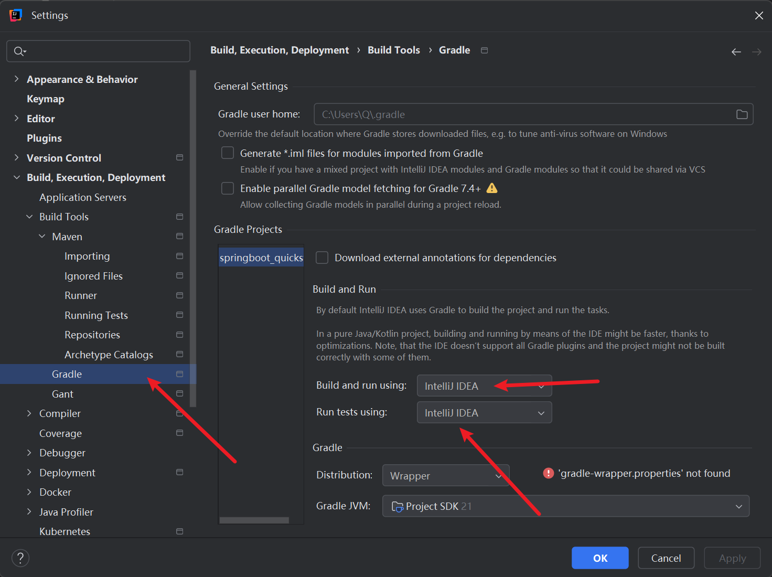Enable parallel Gradle model fetching checkbox
The width and height of the screenshot is (772, 577).
228,188
